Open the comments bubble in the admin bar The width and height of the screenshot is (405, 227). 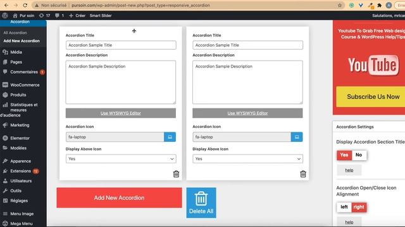[59, 15]
